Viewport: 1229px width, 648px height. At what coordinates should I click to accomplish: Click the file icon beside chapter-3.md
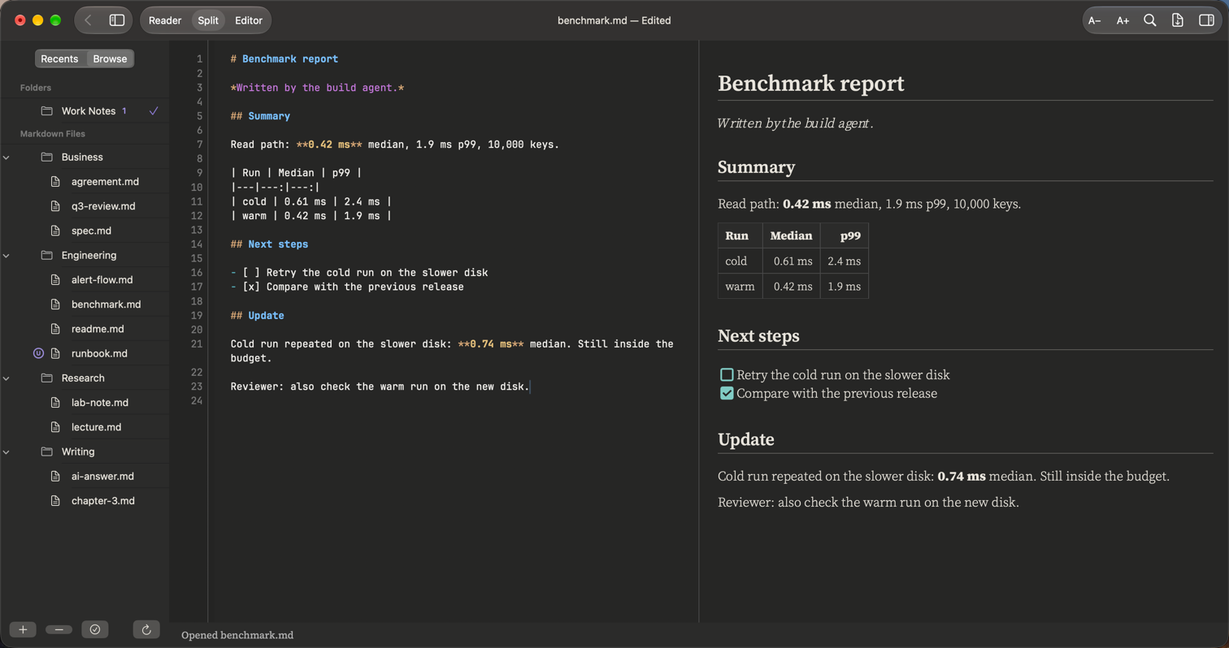tap(55, 501)
